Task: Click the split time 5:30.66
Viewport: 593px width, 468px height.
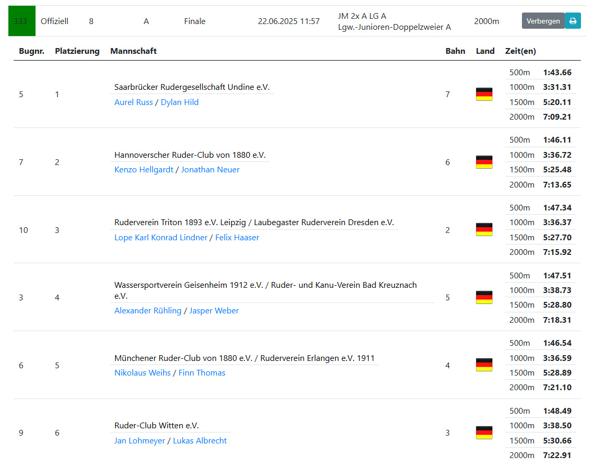Action: [x=557, y=441]
